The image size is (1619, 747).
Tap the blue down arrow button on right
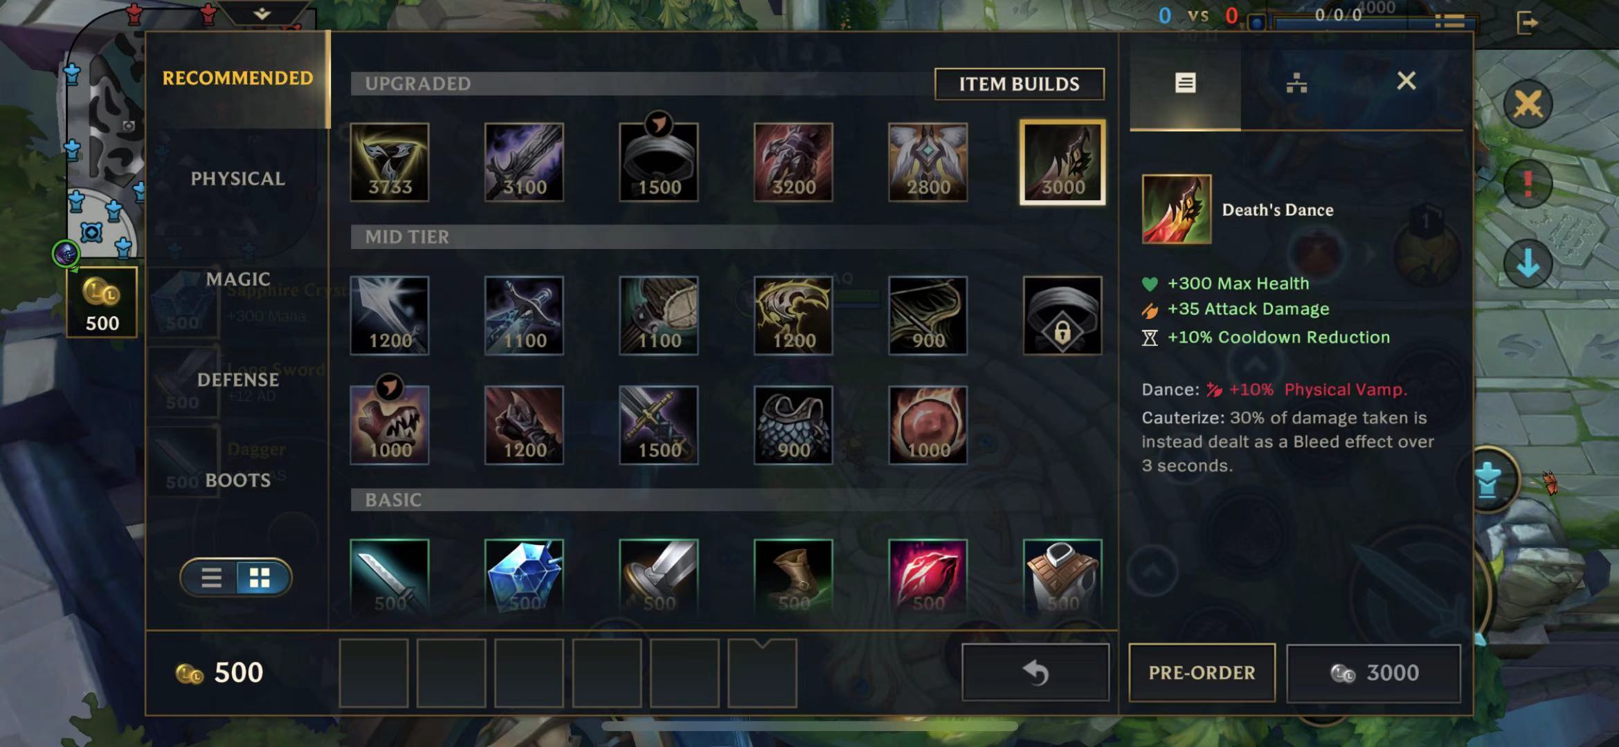click(x=1528, y=264)
